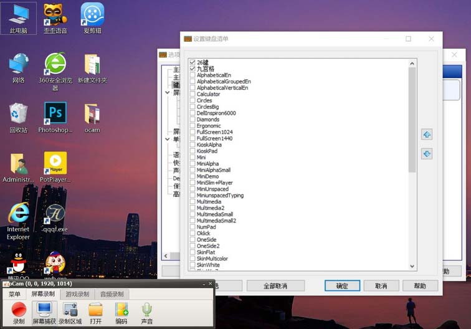Image resolution: width=471 pixels, height=329 pixels.
Task: Open the oCam 菜单 menu
Action: (14, 294)
